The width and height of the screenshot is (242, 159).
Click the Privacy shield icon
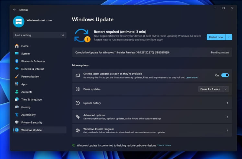pyautogui.click(x=17, y=122)
